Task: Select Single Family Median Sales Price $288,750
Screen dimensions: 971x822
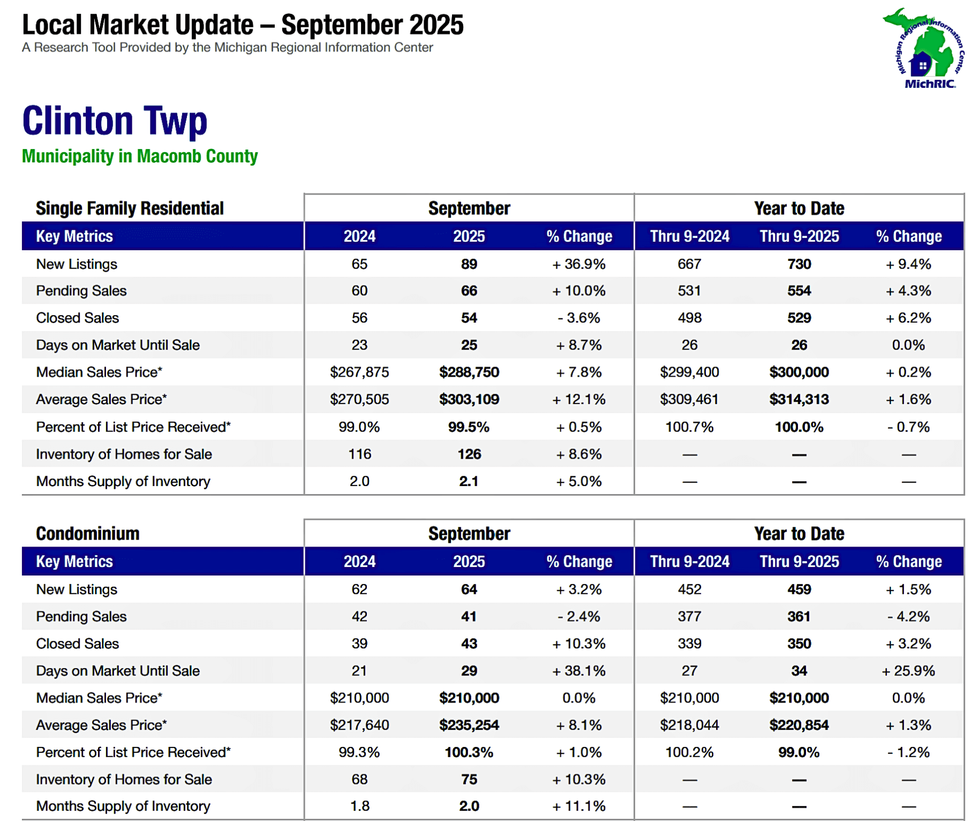Action: pos(469,372)
